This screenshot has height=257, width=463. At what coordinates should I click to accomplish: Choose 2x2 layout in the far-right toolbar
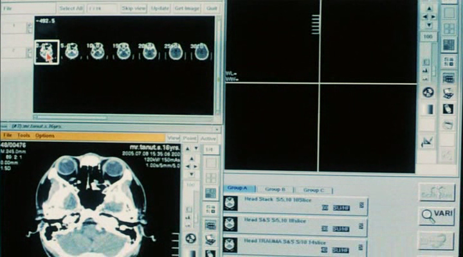click(449, 29)
